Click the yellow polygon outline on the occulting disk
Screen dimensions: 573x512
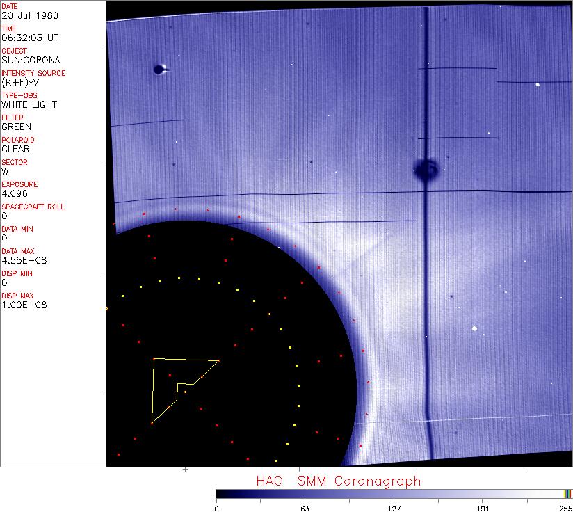point(152,390)
